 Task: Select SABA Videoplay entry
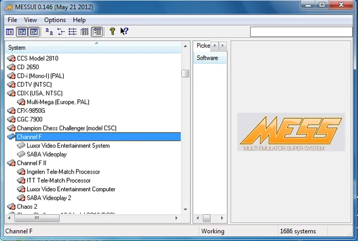47,154
